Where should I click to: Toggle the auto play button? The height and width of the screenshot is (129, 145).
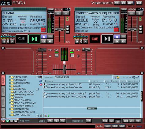[x=108, y=126]
